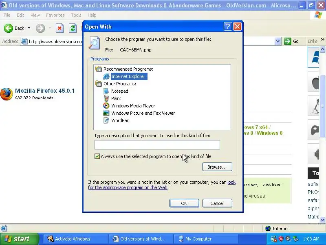Click the Refresh page icon
This screenshot has width=326, height=245.
[x=73, y=28]
